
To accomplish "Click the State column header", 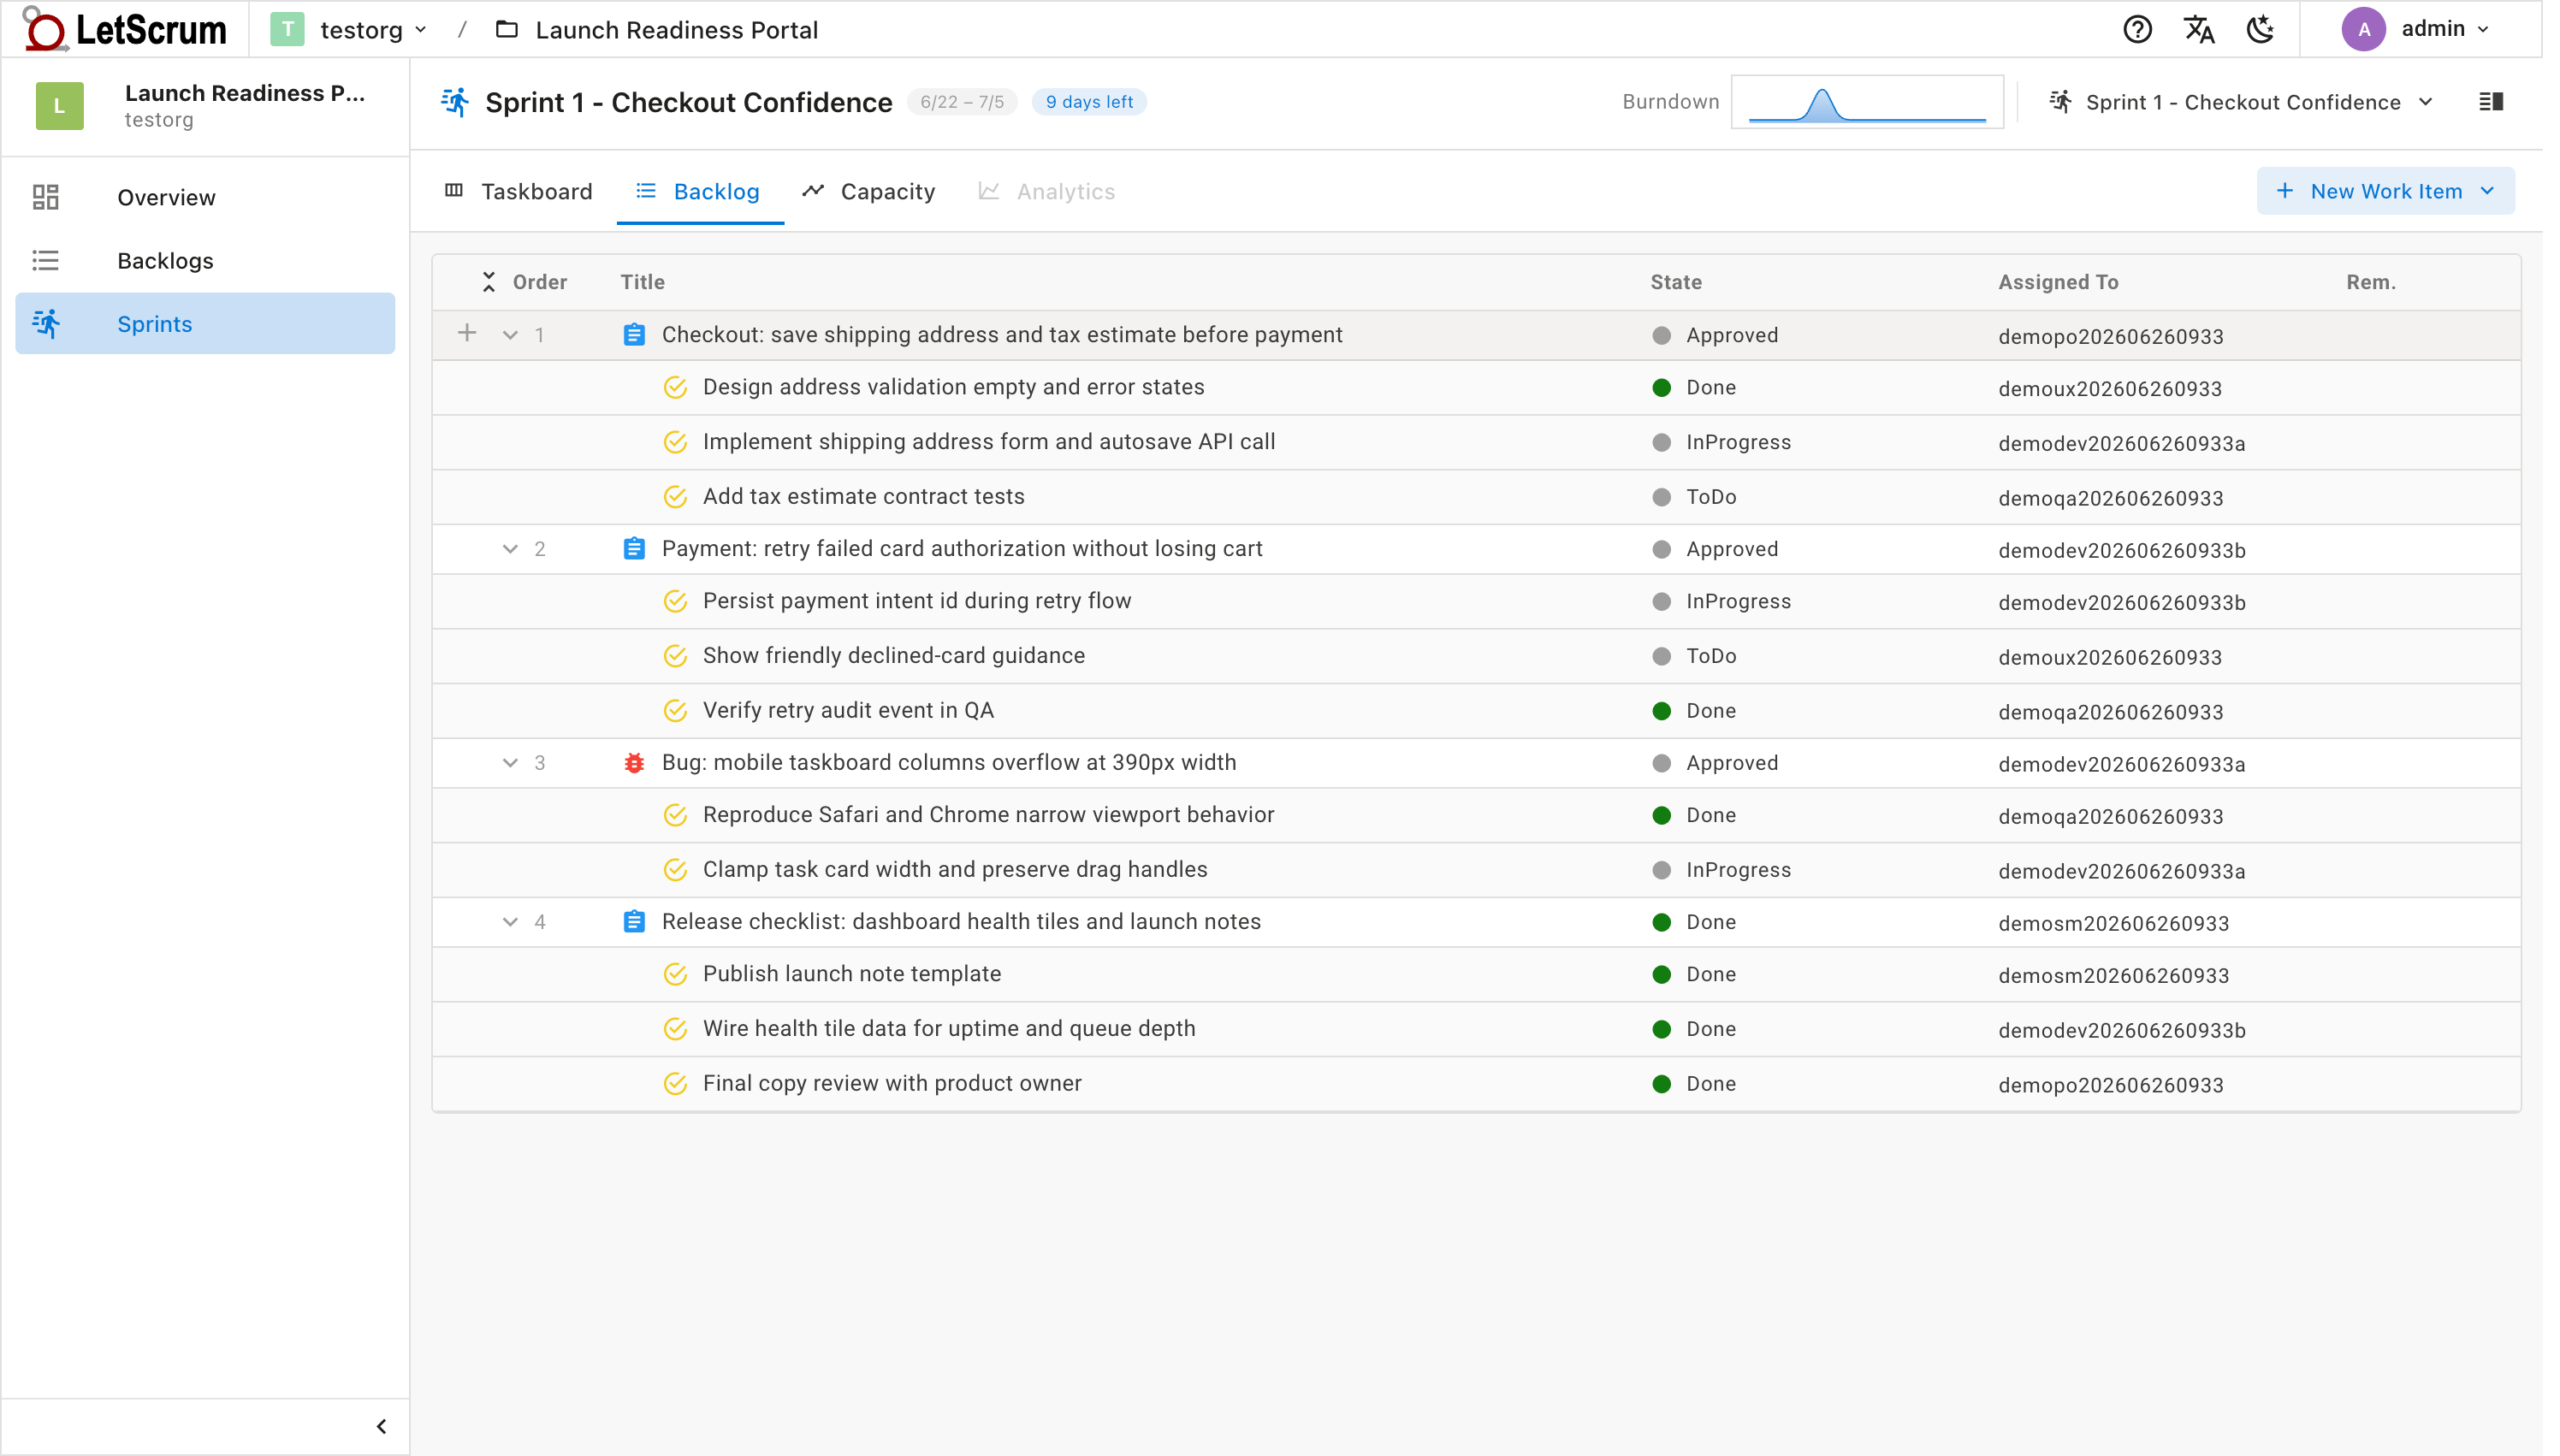I will (1676, 282).
